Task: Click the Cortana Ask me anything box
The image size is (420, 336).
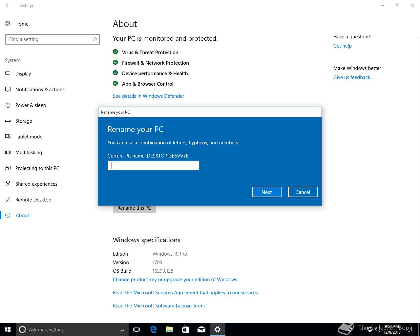Action: 72,329
